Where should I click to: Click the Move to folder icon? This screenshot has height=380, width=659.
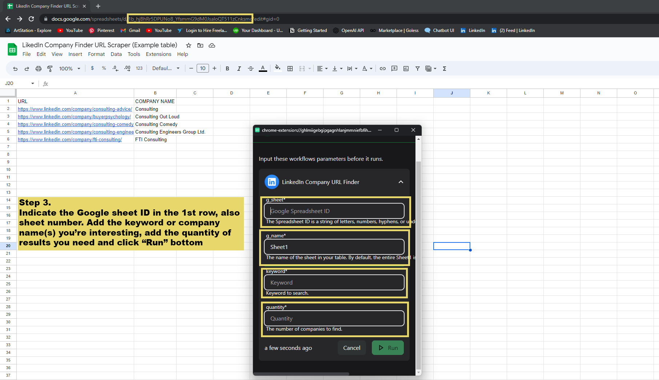coord(200,45)
